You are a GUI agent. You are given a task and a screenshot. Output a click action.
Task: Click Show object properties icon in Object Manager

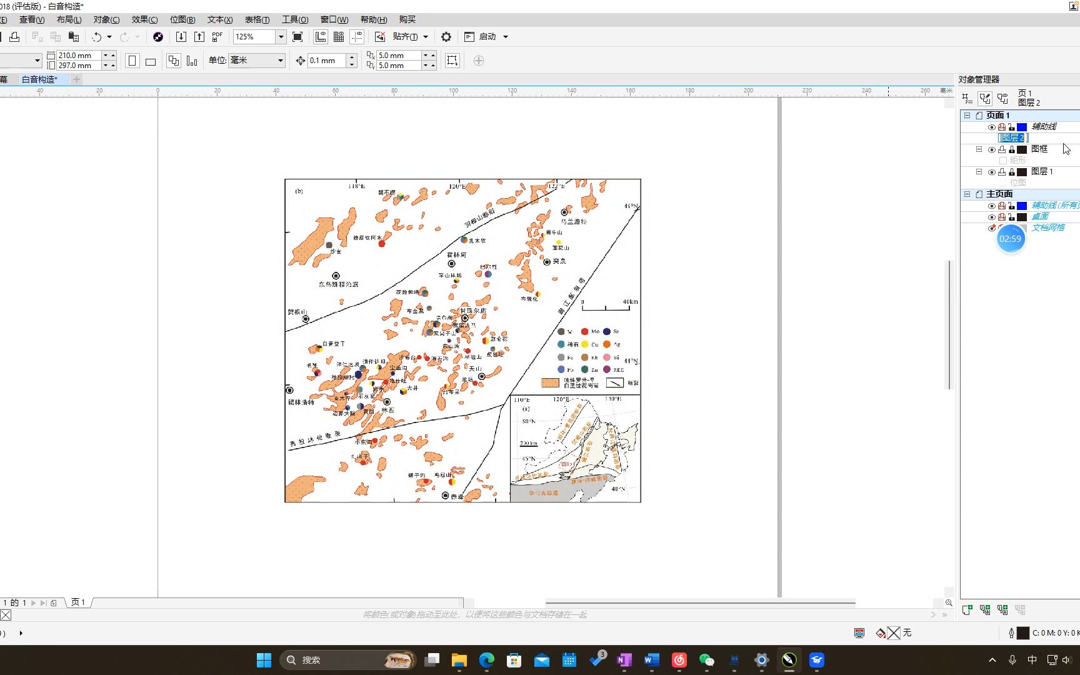[967, 99]
